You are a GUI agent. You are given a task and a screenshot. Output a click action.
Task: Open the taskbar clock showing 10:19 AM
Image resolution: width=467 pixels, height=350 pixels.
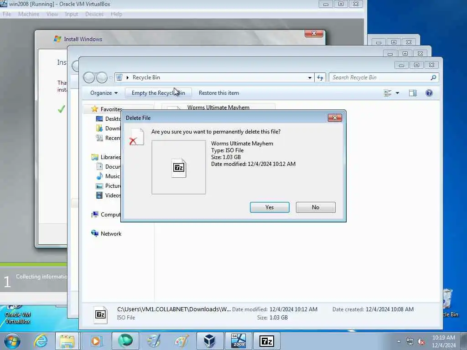click(x=443, y=341)
